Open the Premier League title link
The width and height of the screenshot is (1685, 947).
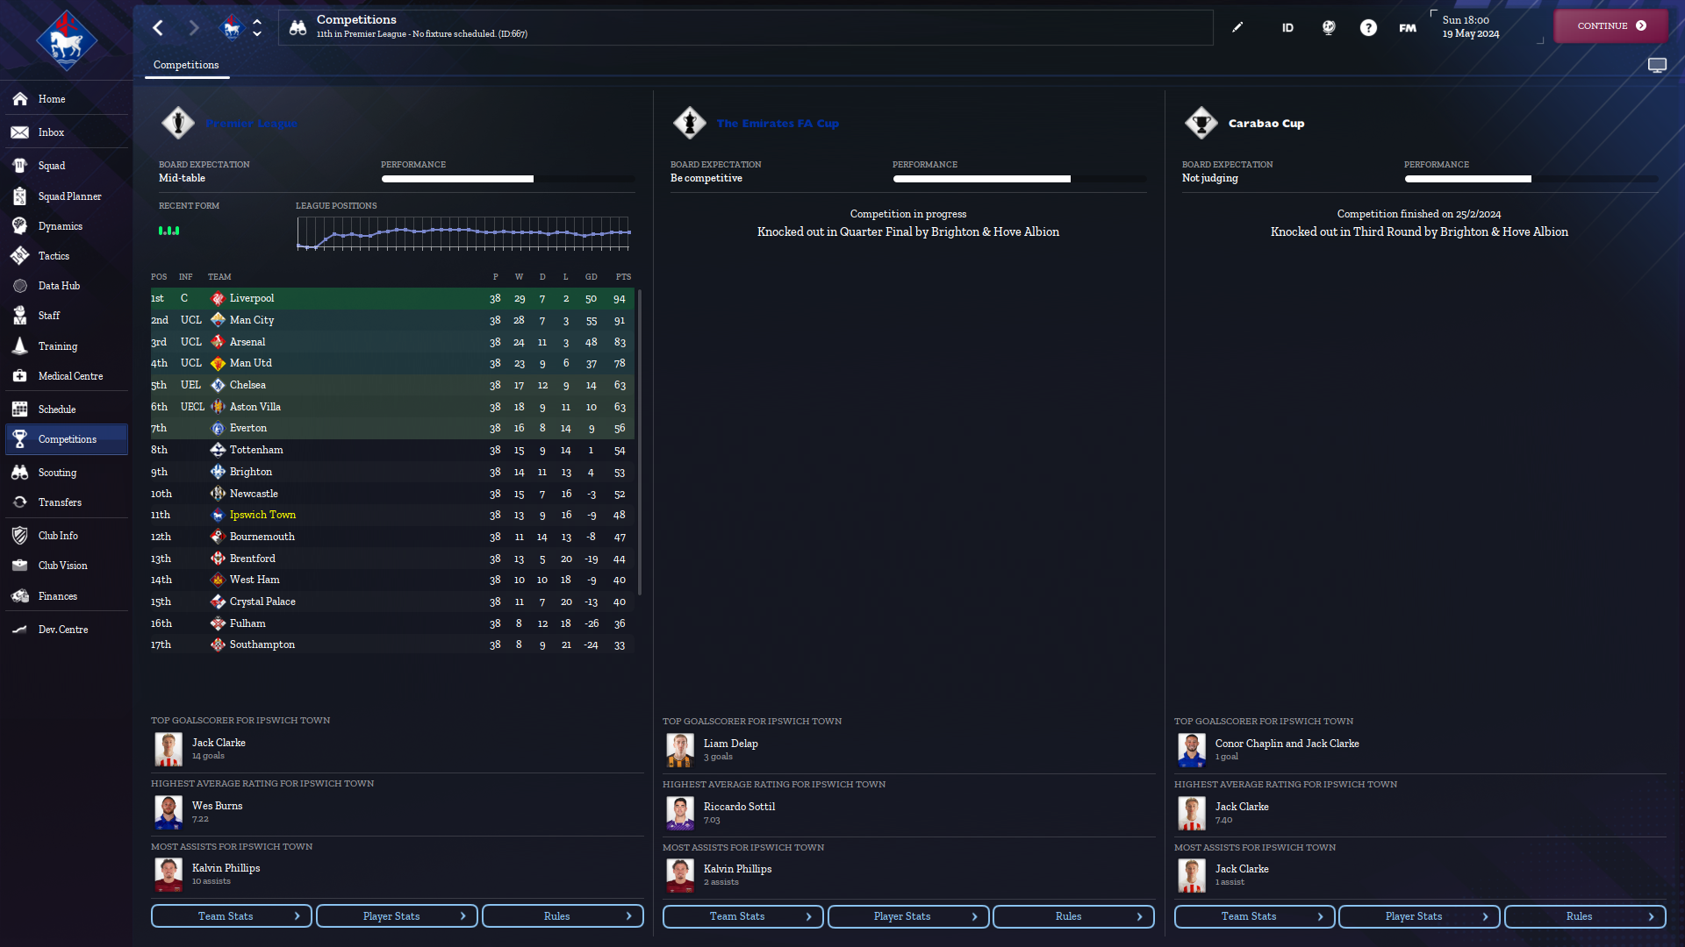(252, 124)
